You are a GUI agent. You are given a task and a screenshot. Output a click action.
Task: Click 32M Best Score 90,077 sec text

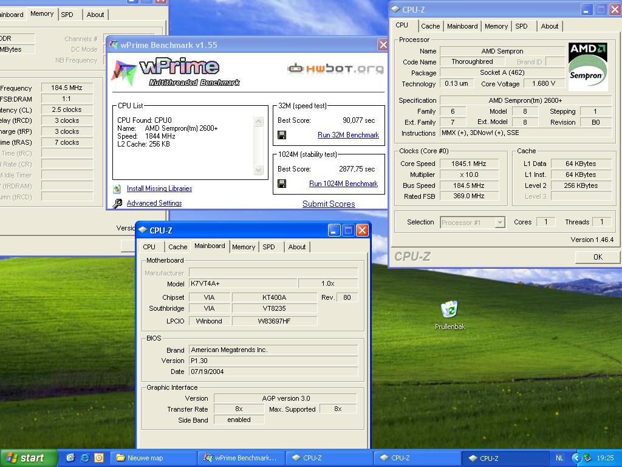coord(358,120)
